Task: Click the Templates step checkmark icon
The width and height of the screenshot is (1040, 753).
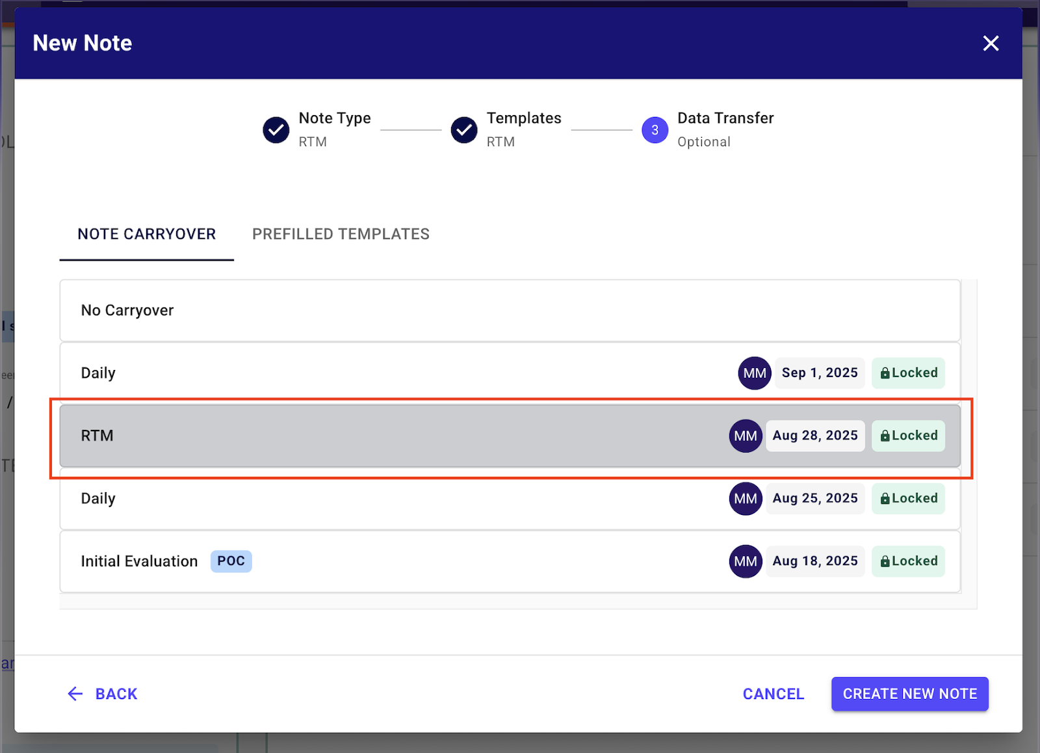Action: click(464, 130)
